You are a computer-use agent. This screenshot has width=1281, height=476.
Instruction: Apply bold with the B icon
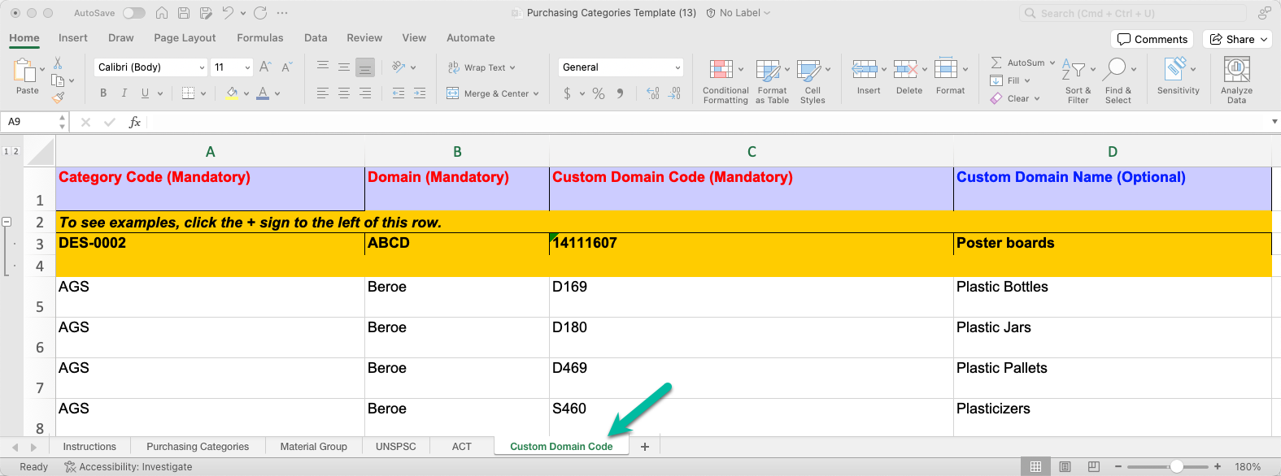click(103, 93)
